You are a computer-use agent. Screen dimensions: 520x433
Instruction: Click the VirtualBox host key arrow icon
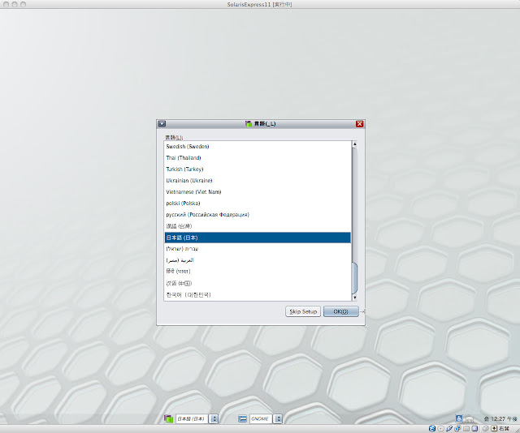pyautogui.click(x=494, y=428)
